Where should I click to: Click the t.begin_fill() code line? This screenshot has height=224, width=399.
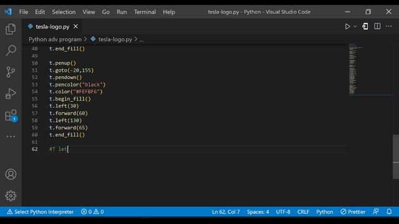(x=70, y=99)
